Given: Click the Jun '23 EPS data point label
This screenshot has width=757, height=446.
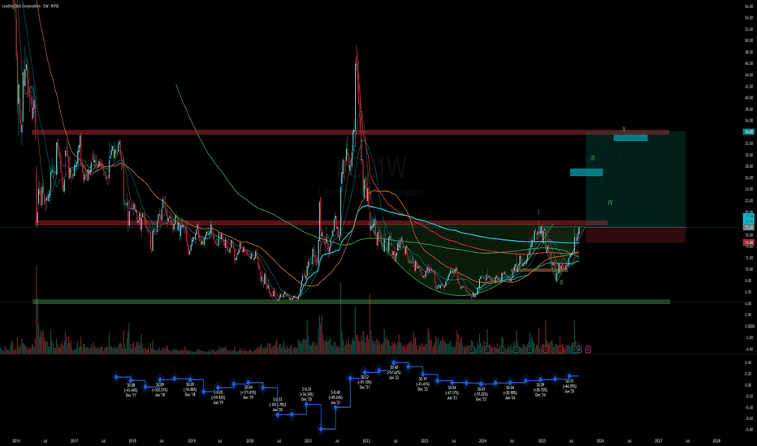Looking at the screenshot, I should pos(452,392).
